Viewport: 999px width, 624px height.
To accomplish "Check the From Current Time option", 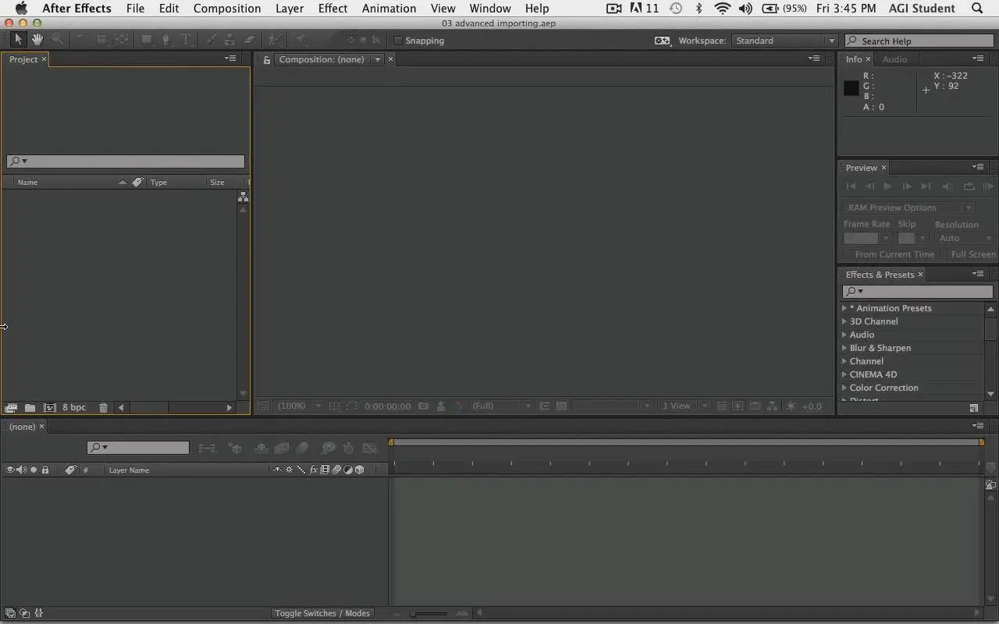I will pyautogui.click(x=848, y=254).
